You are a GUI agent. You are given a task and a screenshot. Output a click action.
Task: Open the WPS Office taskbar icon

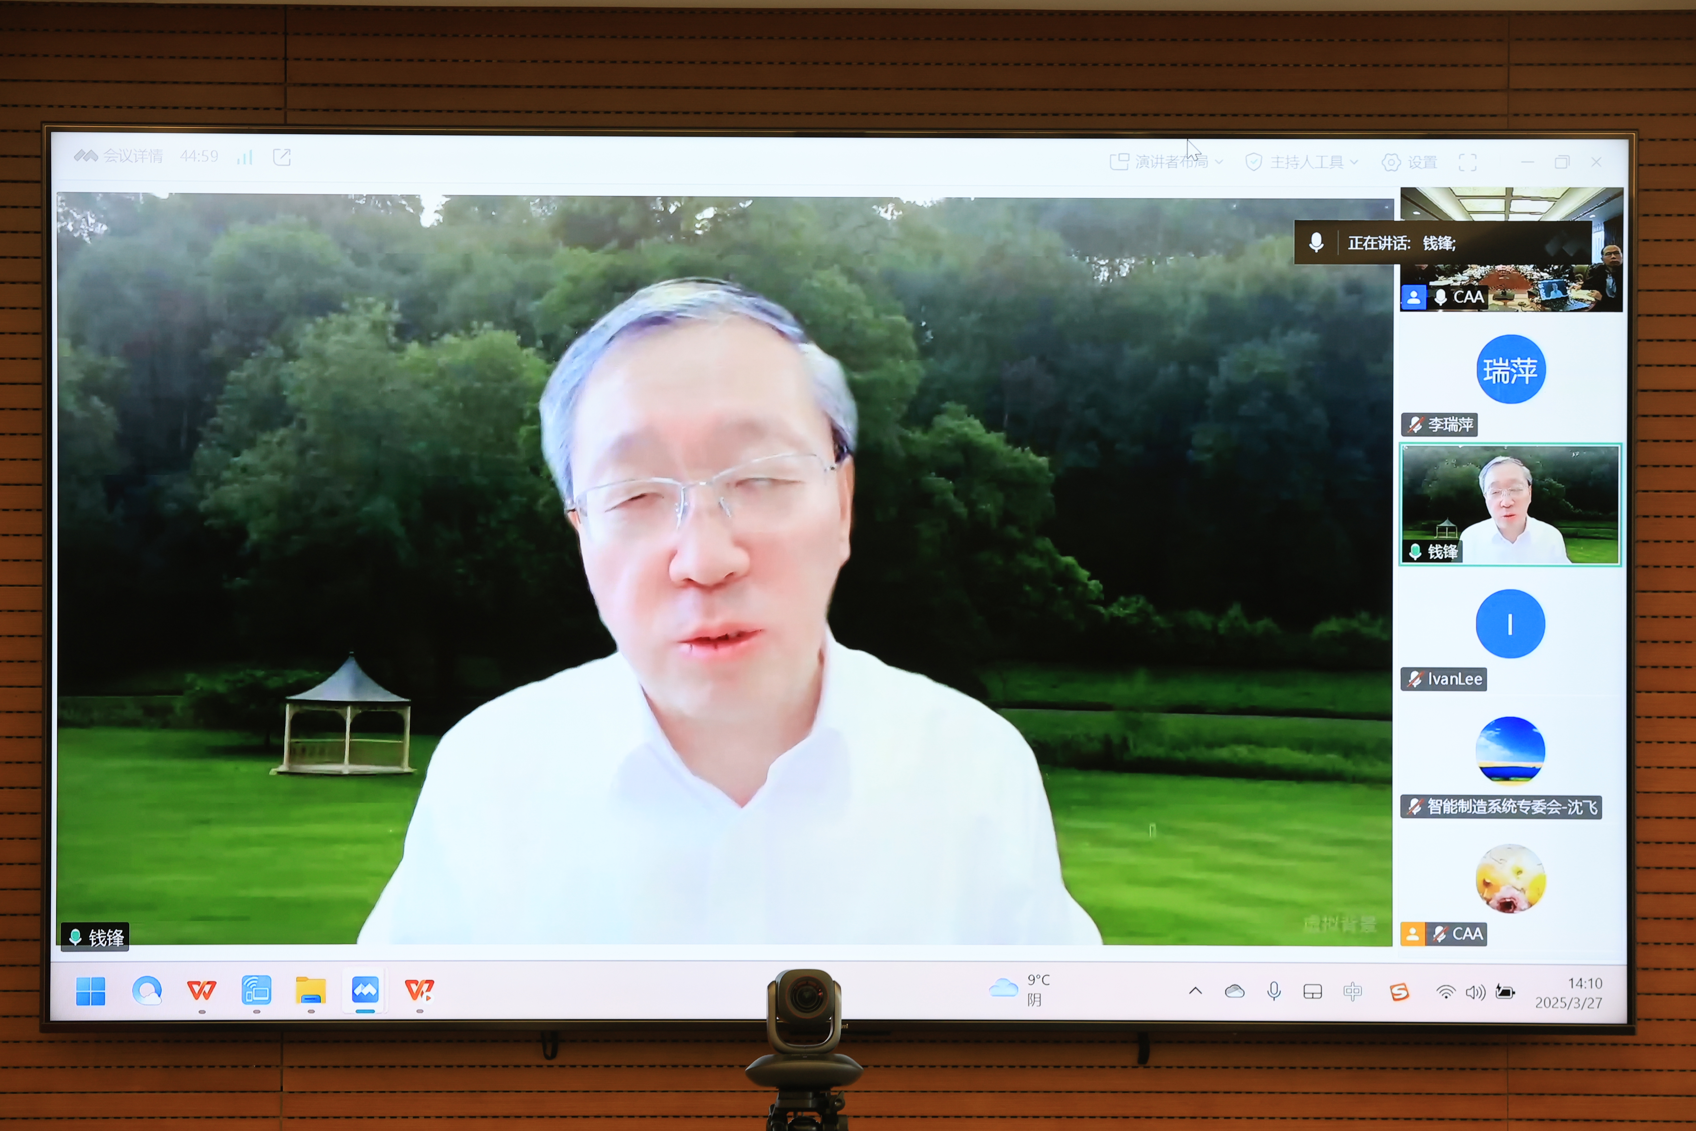point(202,990)
